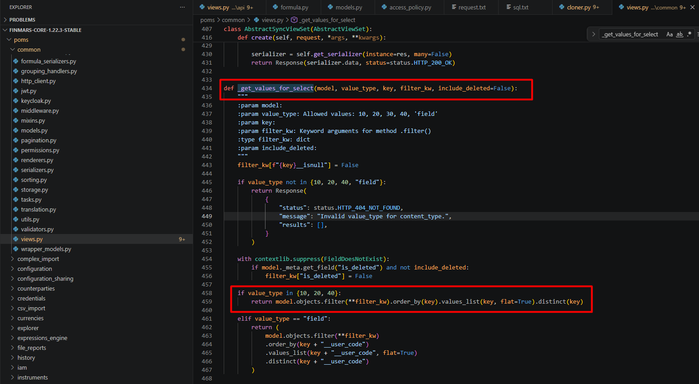Expand the replace row using the find widget chevron
The height and width of the screenshot is (384, 699).
tap(593, 34)
